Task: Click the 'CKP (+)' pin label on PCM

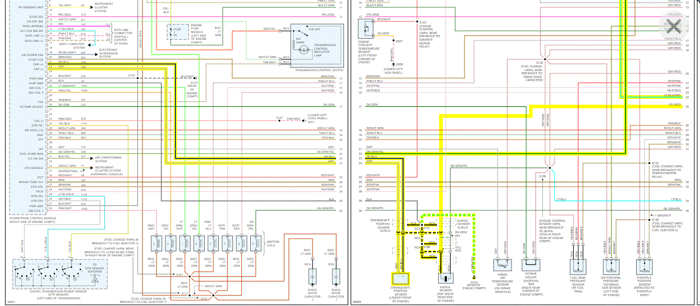Action: (38, 64)
